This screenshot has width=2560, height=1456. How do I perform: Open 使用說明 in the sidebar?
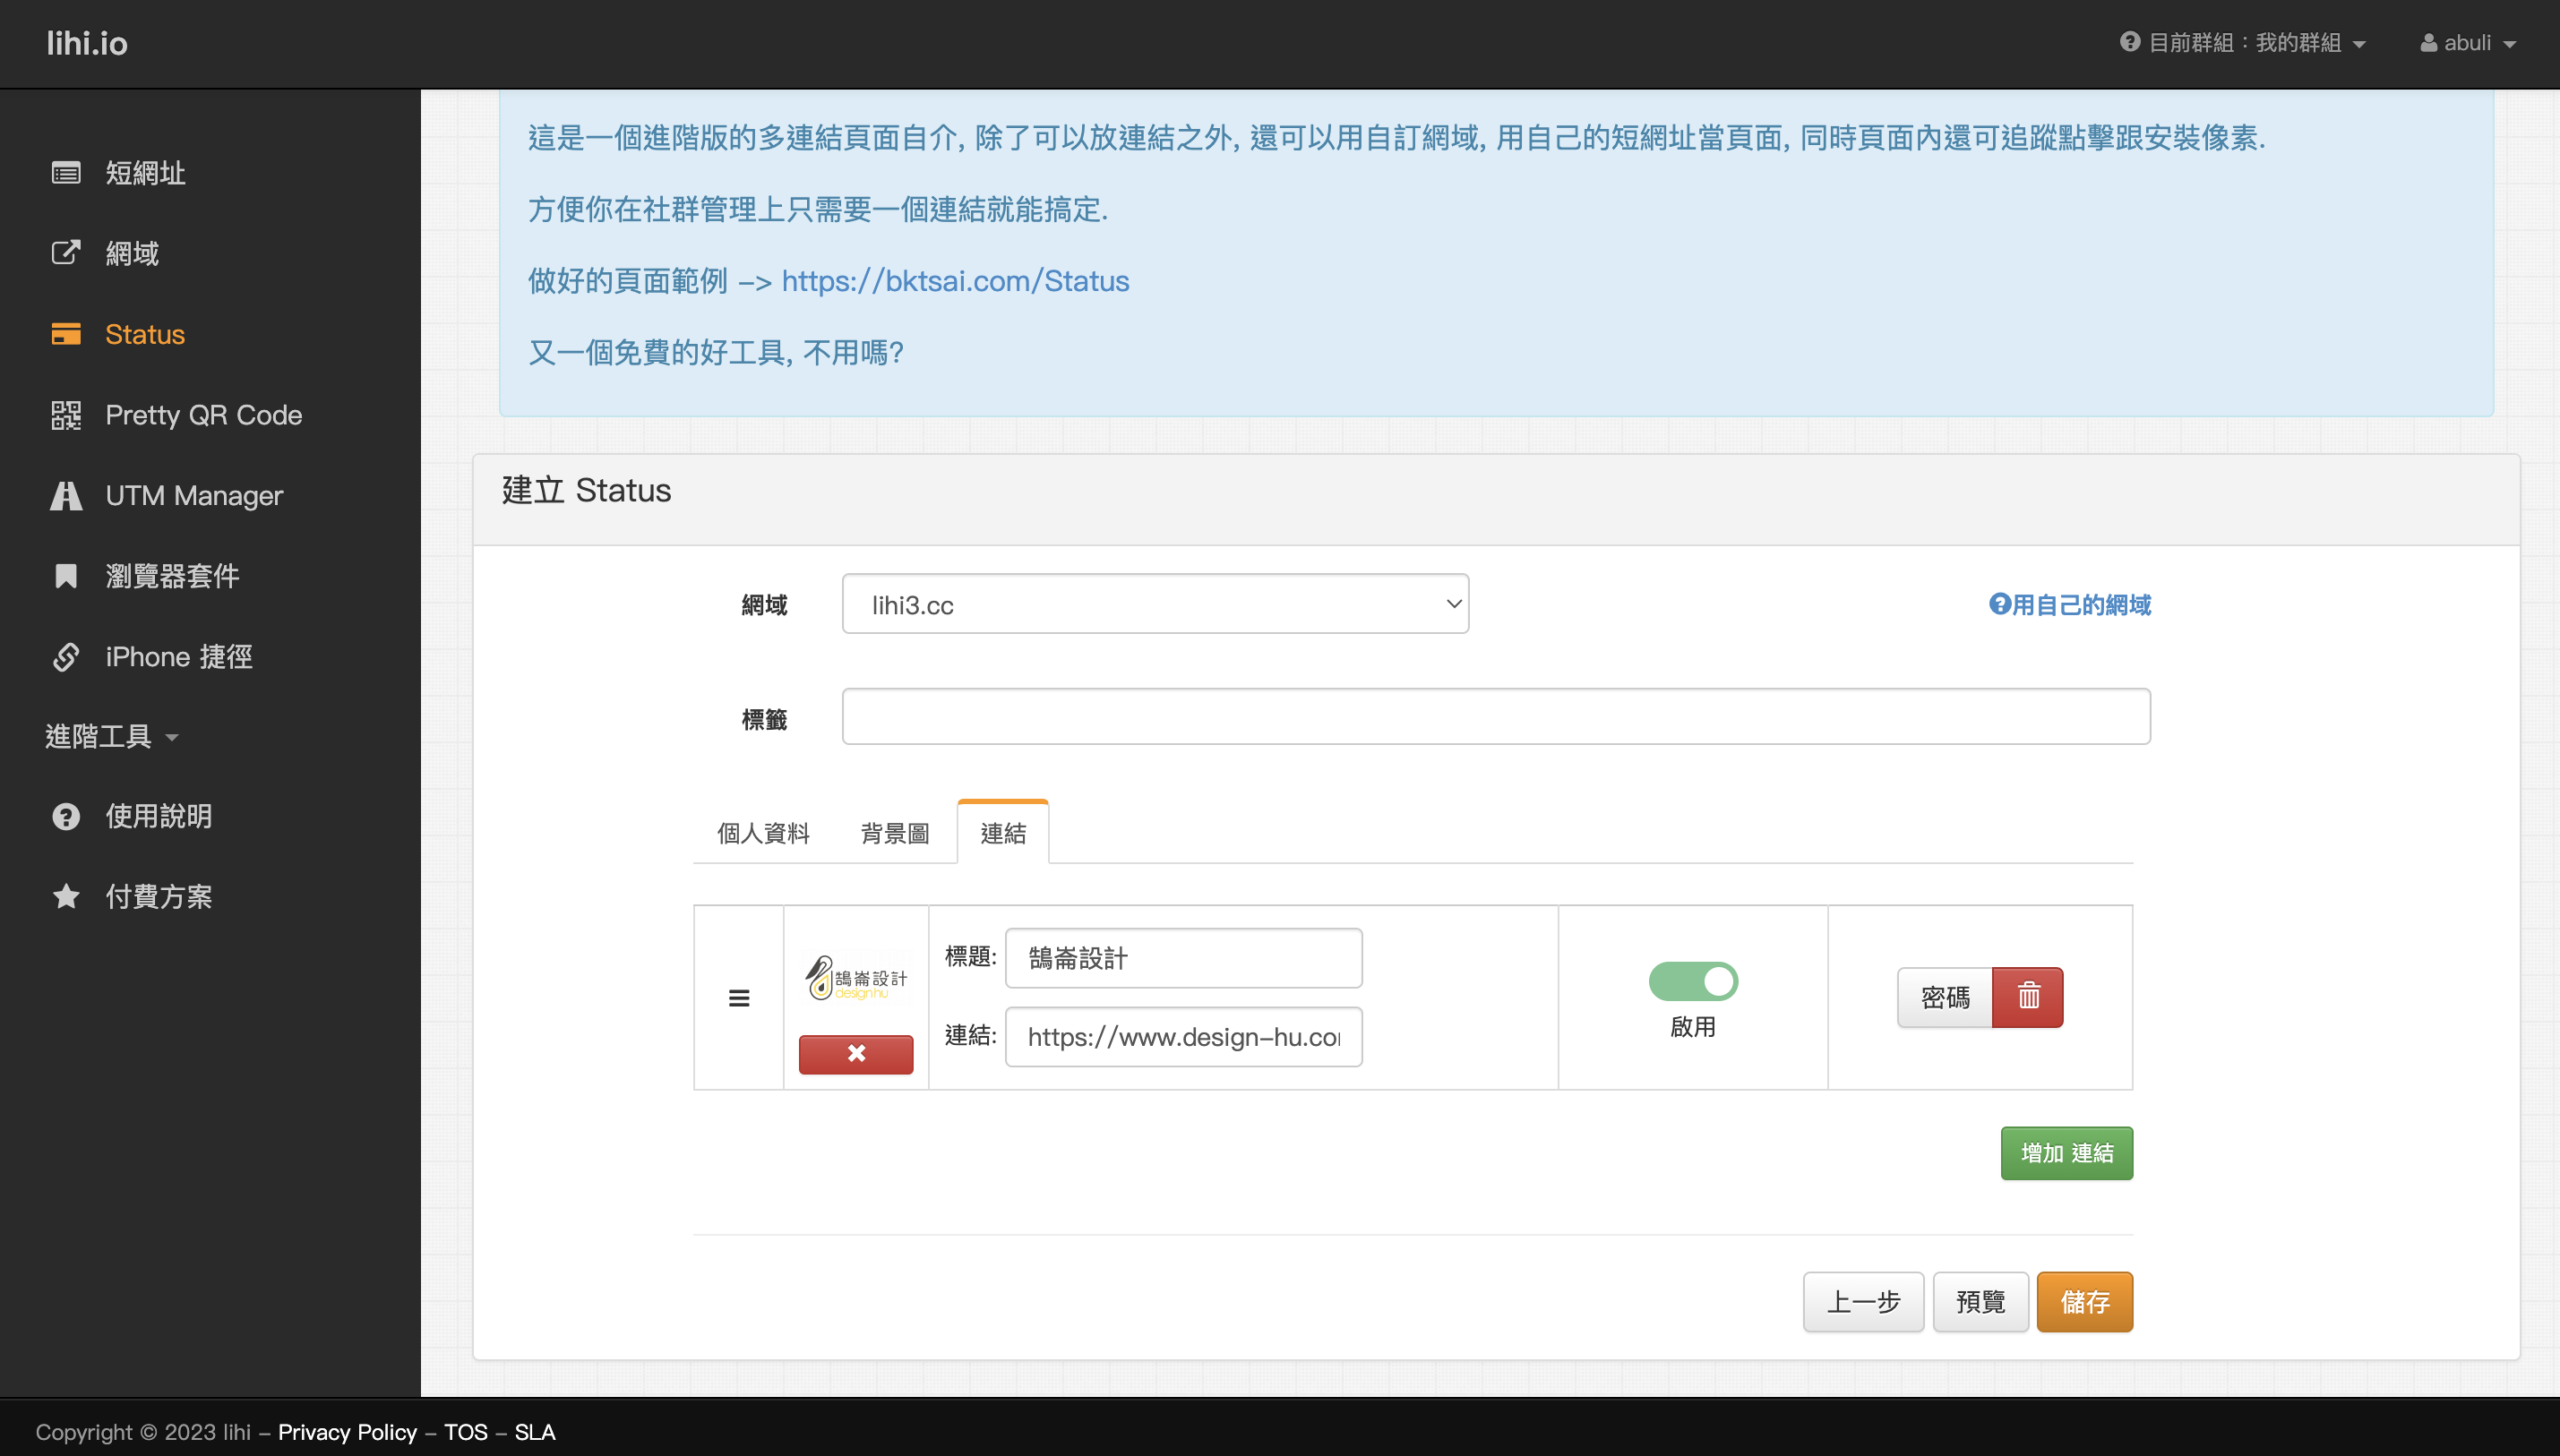coord(159,816)
